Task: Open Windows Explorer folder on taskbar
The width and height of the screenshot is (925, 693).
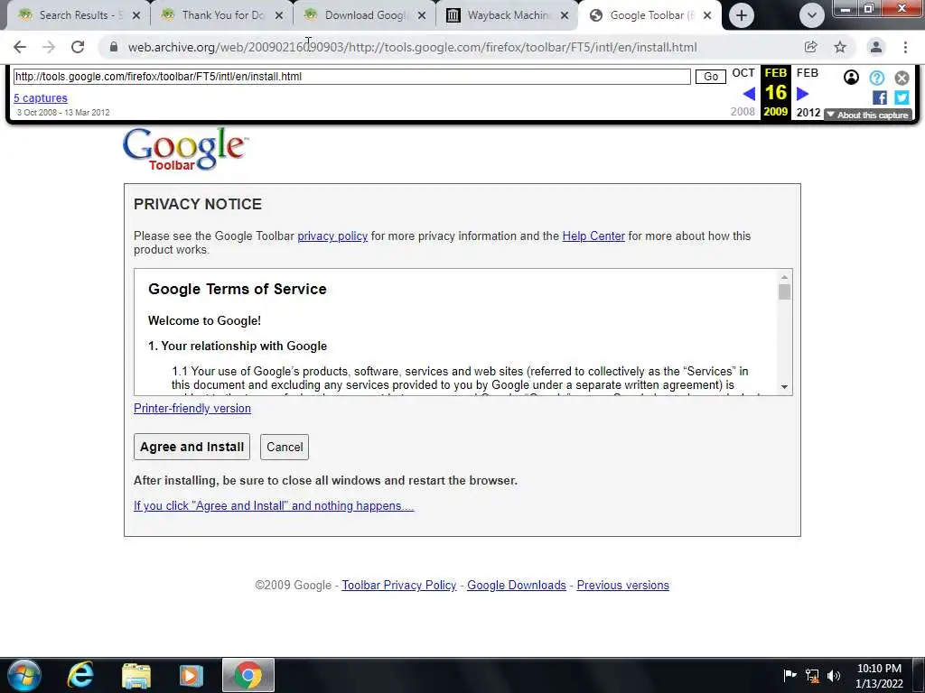Action: (x=136, y=675)
